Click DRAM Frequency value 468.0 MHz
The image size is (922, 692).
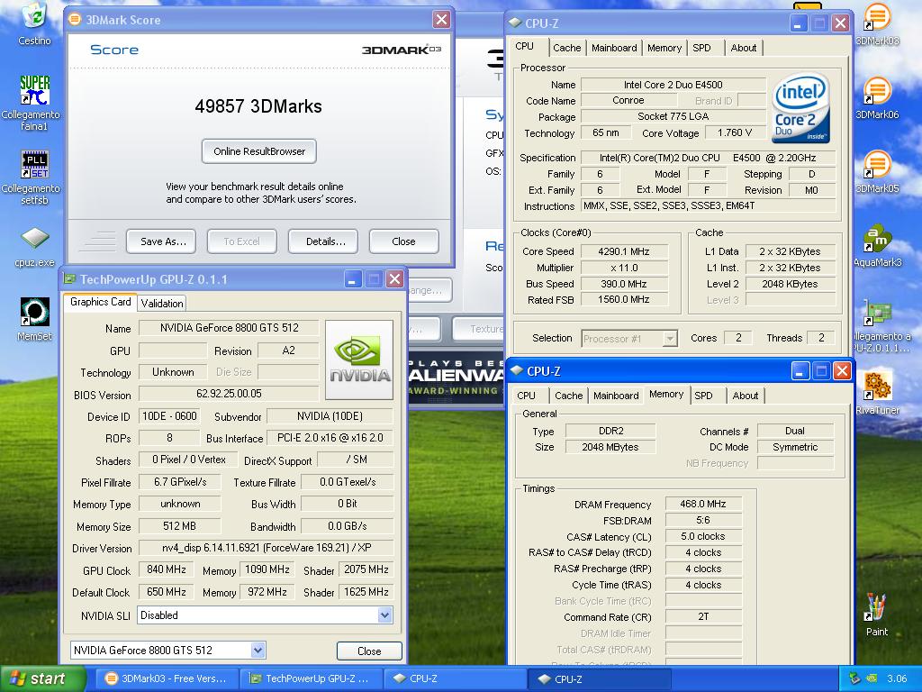click(x=703, y=504)
